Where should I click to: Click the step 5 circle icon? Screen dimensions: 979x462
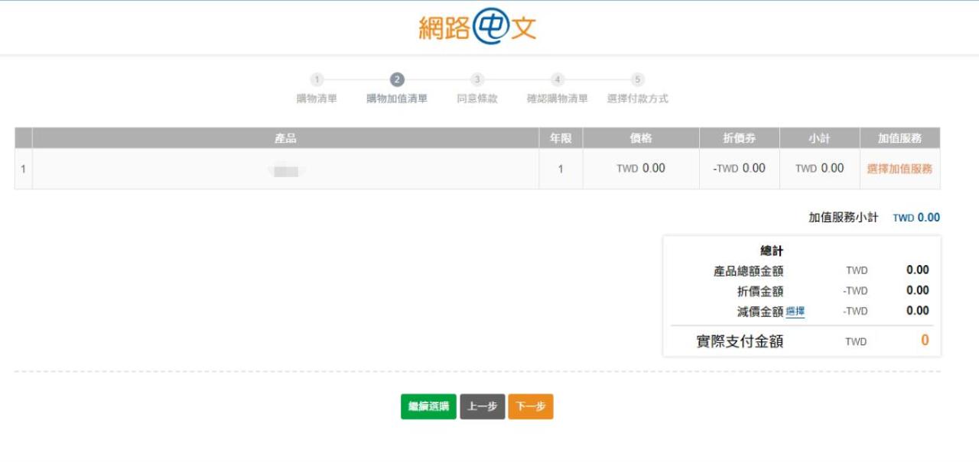(x=638, y=79)
